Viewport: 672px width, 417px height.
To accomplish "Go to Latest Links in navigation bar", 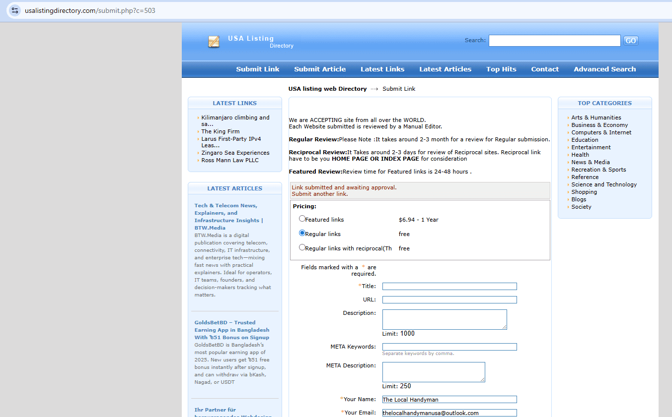I will 382,69.
